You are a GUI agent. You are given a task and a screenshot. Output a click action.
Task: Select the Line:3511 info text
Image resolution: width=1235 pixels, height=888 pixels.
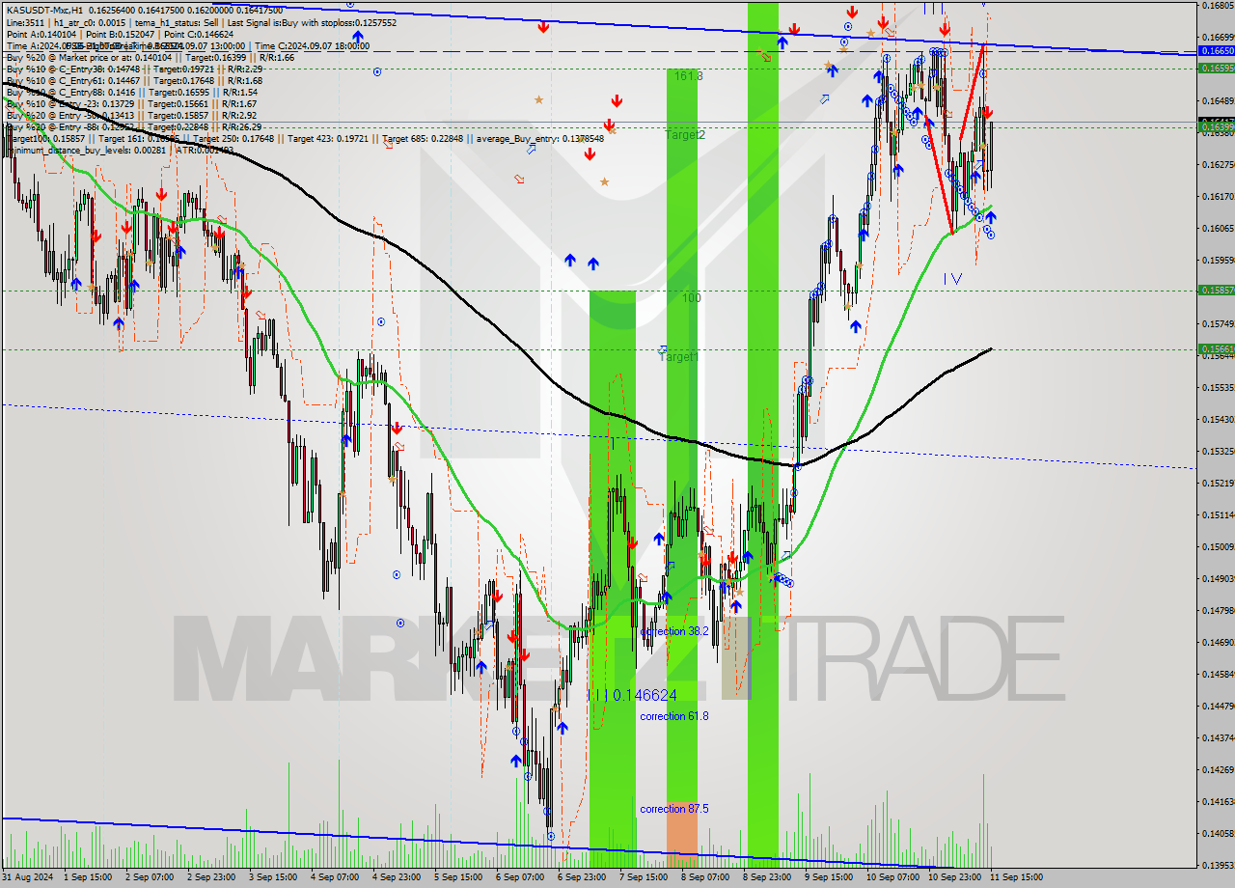[x=25, y=22]
